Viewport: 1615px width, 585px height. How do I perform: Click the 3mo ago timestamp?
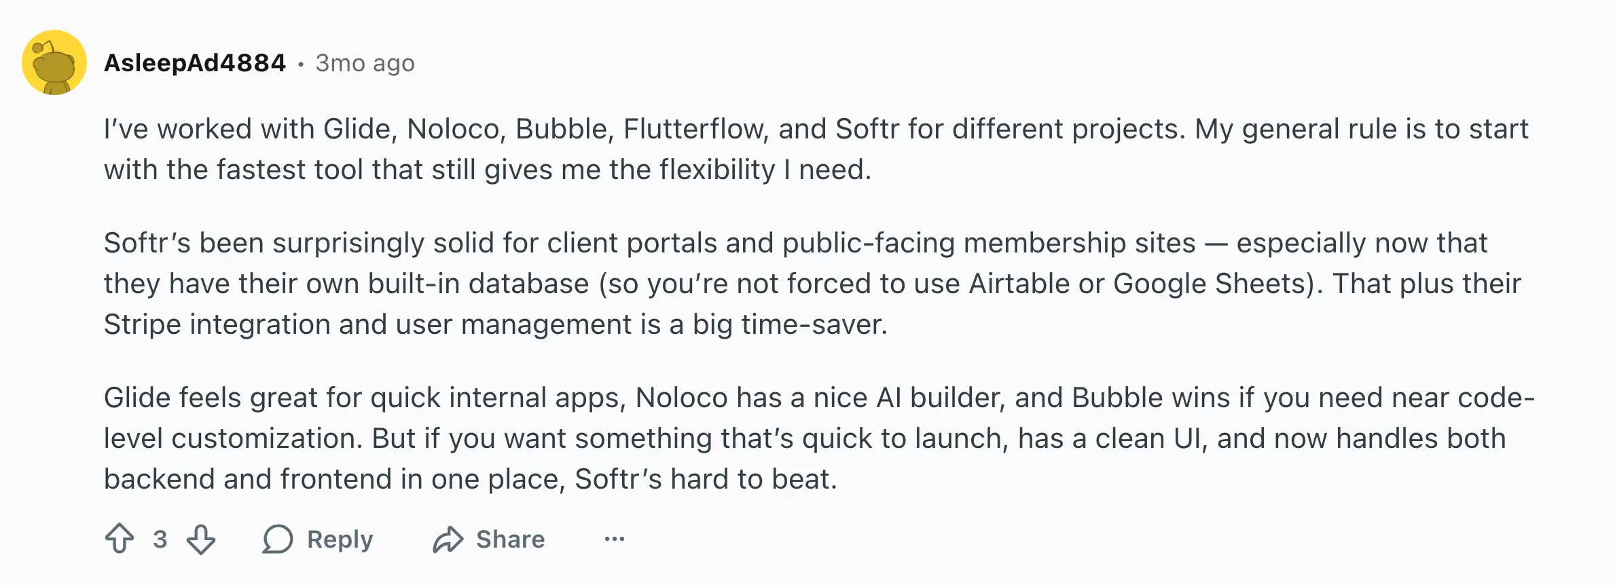click(x=364, y=63)
